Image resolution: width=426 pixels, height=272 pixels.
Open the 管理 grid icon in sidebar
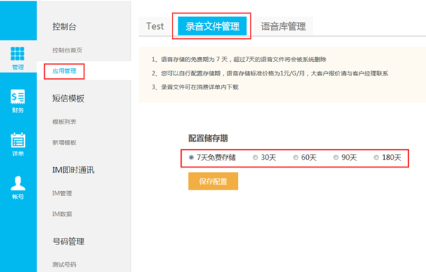click(17, 54)
